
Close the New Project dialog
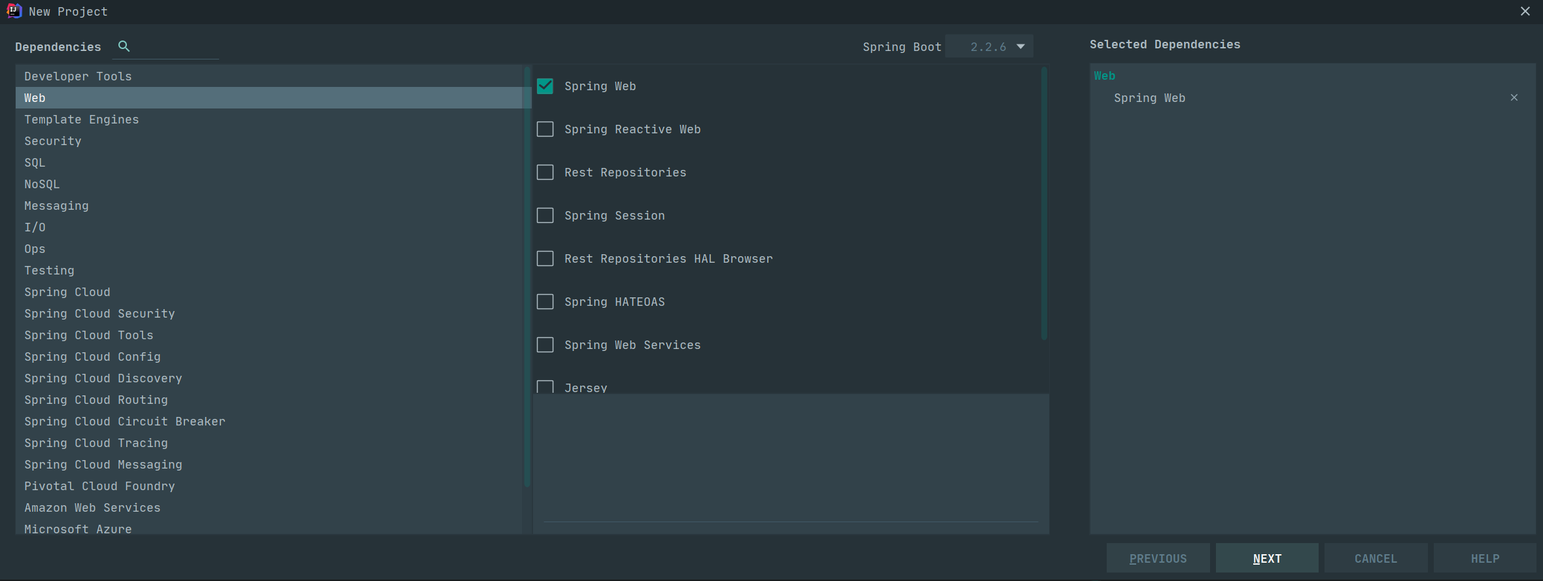1525,11
